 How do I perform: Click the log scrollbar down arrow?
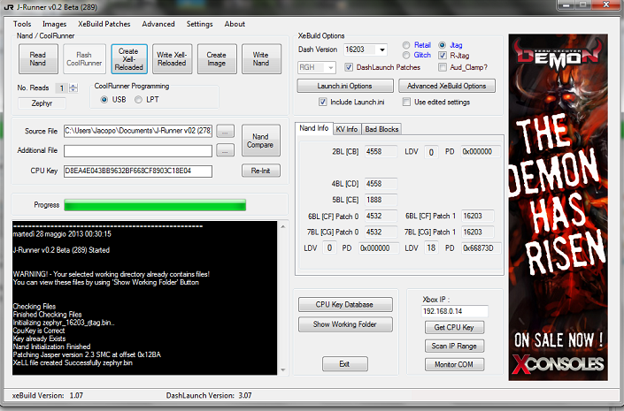click(x=283, y=370)
